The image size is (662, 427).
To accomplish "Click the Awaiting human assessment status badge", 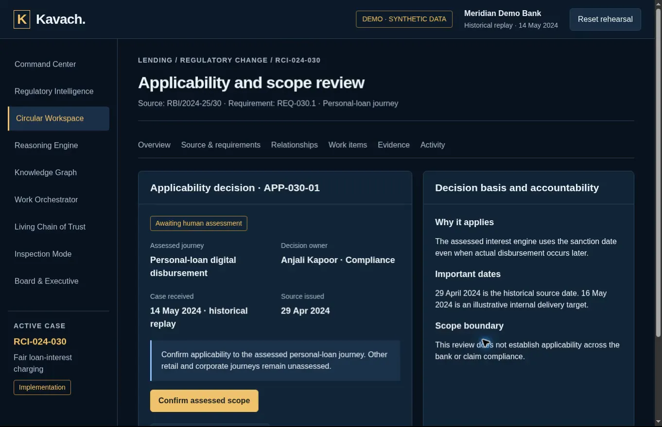I will [x=199, y=223].
